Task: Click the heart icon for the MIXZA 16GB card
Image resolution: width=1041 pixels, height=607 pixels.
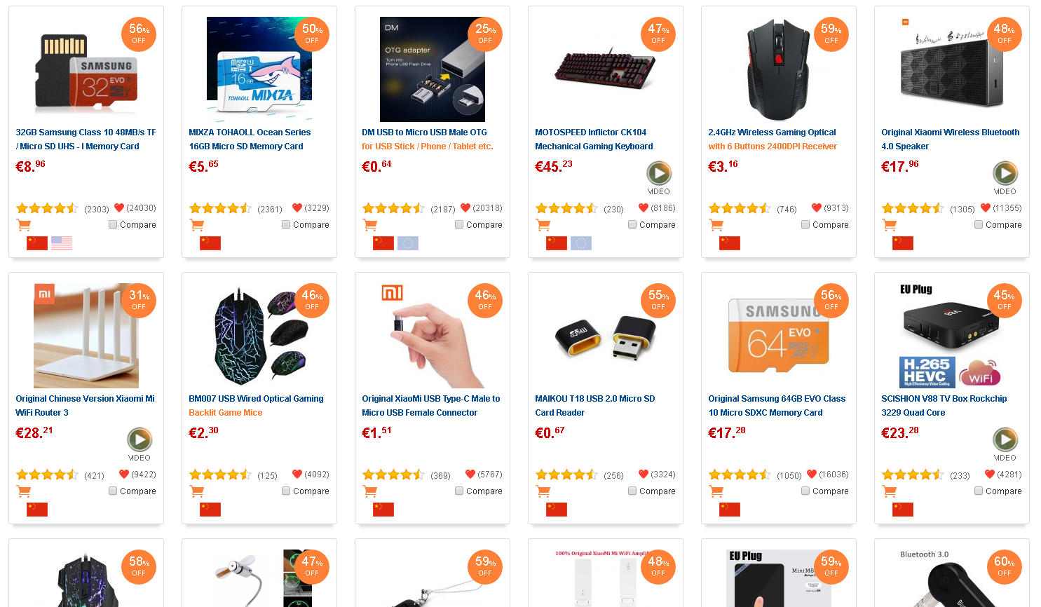Action: click(x=297, y=207)
